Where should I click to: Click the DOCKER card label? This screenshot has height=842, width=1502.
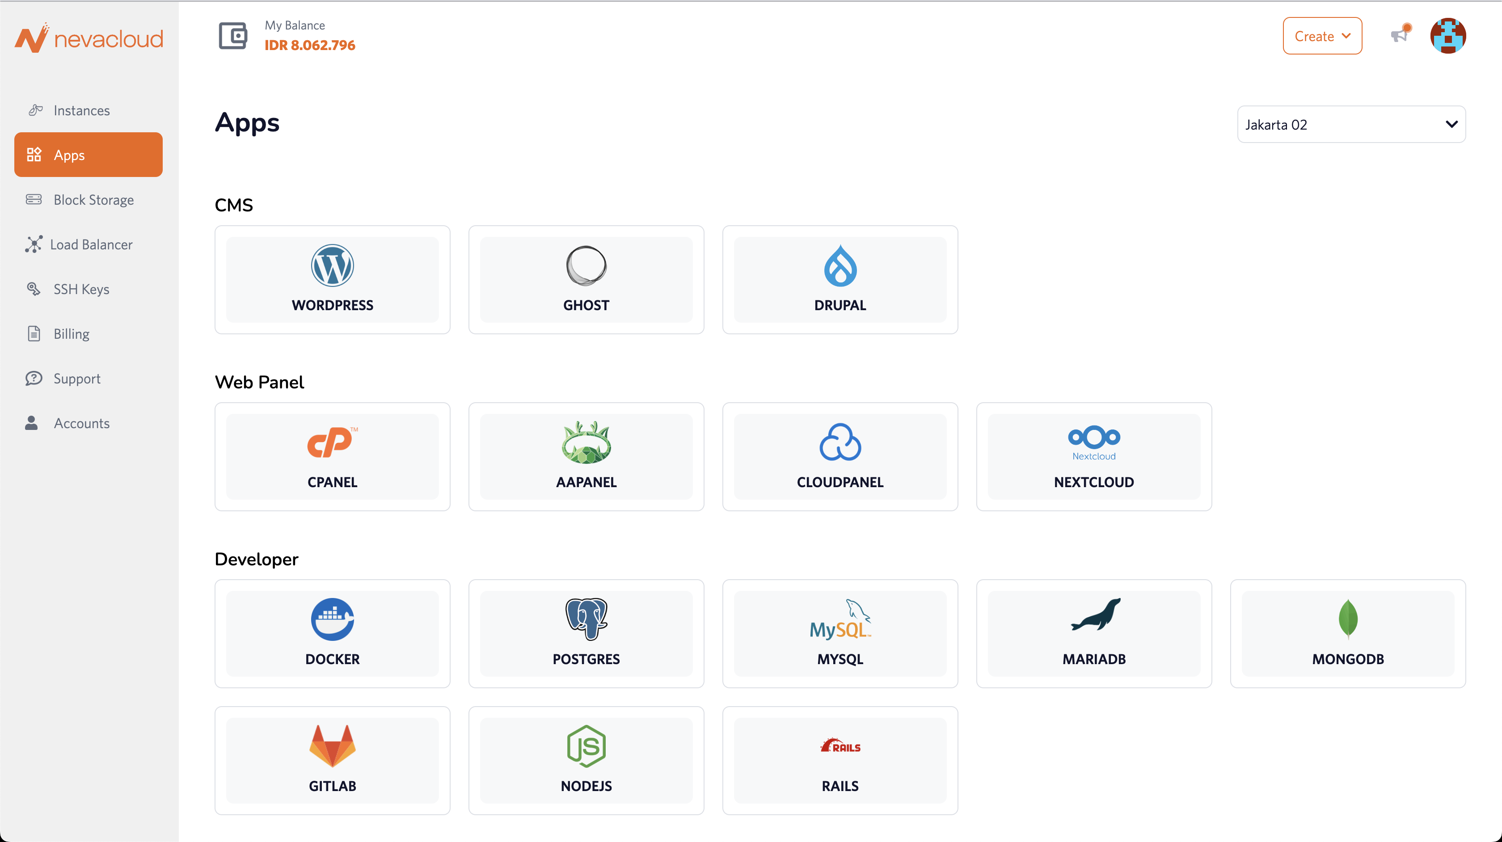[x=332, y=659]
